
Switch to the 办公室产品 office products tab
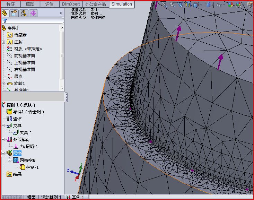[96, 4]
